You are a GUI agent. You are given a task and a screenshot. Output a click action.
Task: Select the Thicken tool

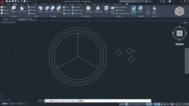pyautogui.click(x=67, y=10)
